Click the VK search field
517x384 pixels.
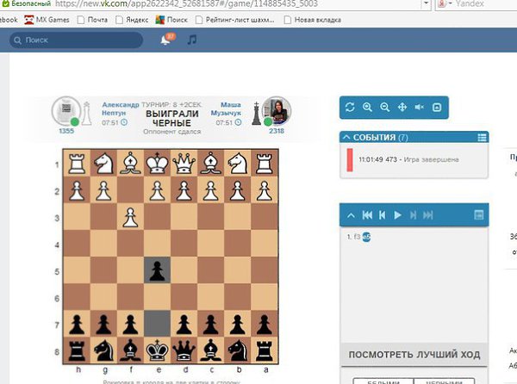tap(78, 40)
